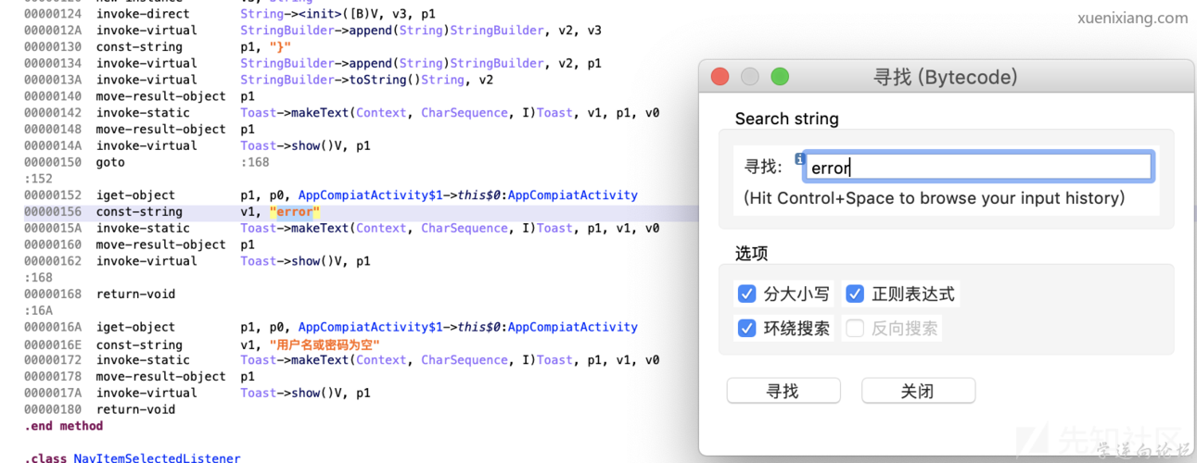Uncheck the 正则表达式 regex checkbox
Screen dimensions: 1197x463
tap(855, 294)
